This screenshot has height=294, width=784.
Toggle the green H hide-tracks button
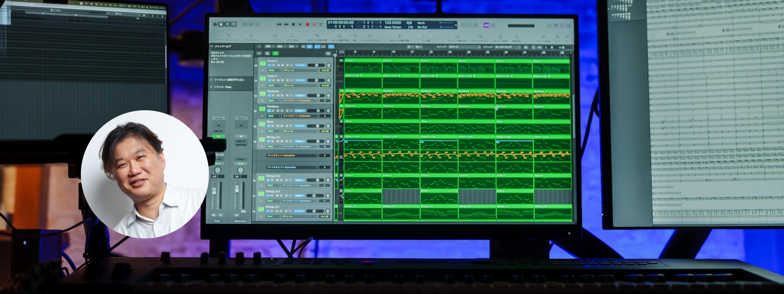275,53
